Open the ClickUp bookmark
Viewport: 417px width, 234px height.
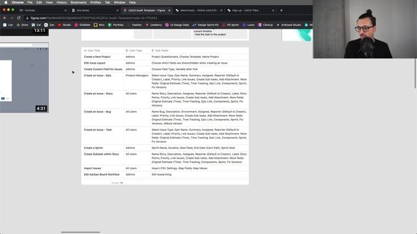pyautogui.click(x=265, y=25)
